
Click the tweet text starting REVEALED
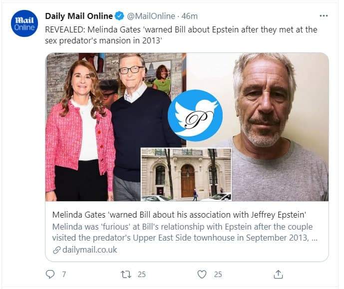[x=181, y=35]
